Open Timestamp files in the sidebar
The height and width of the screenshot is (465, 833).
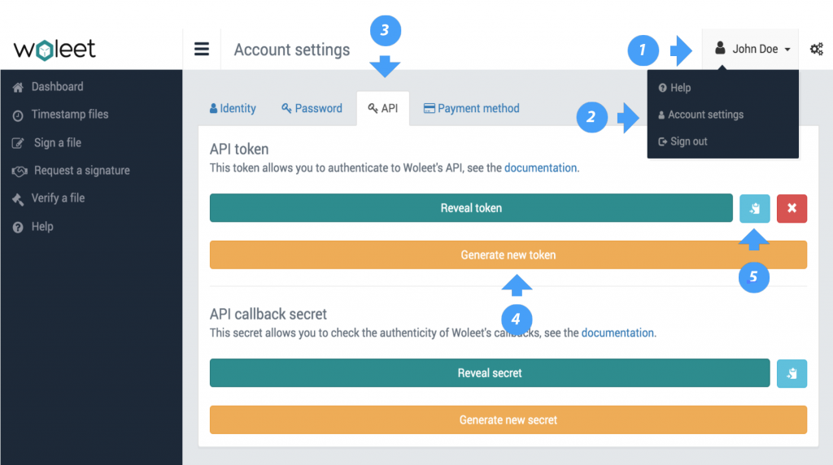point(70,114)
